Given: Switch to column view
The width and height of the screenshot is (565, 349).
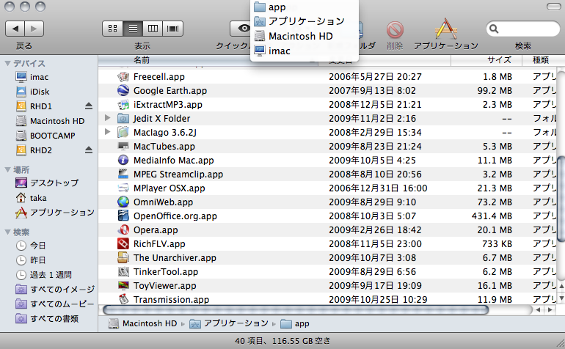Looking at the screenshot, I should (153, 29).
